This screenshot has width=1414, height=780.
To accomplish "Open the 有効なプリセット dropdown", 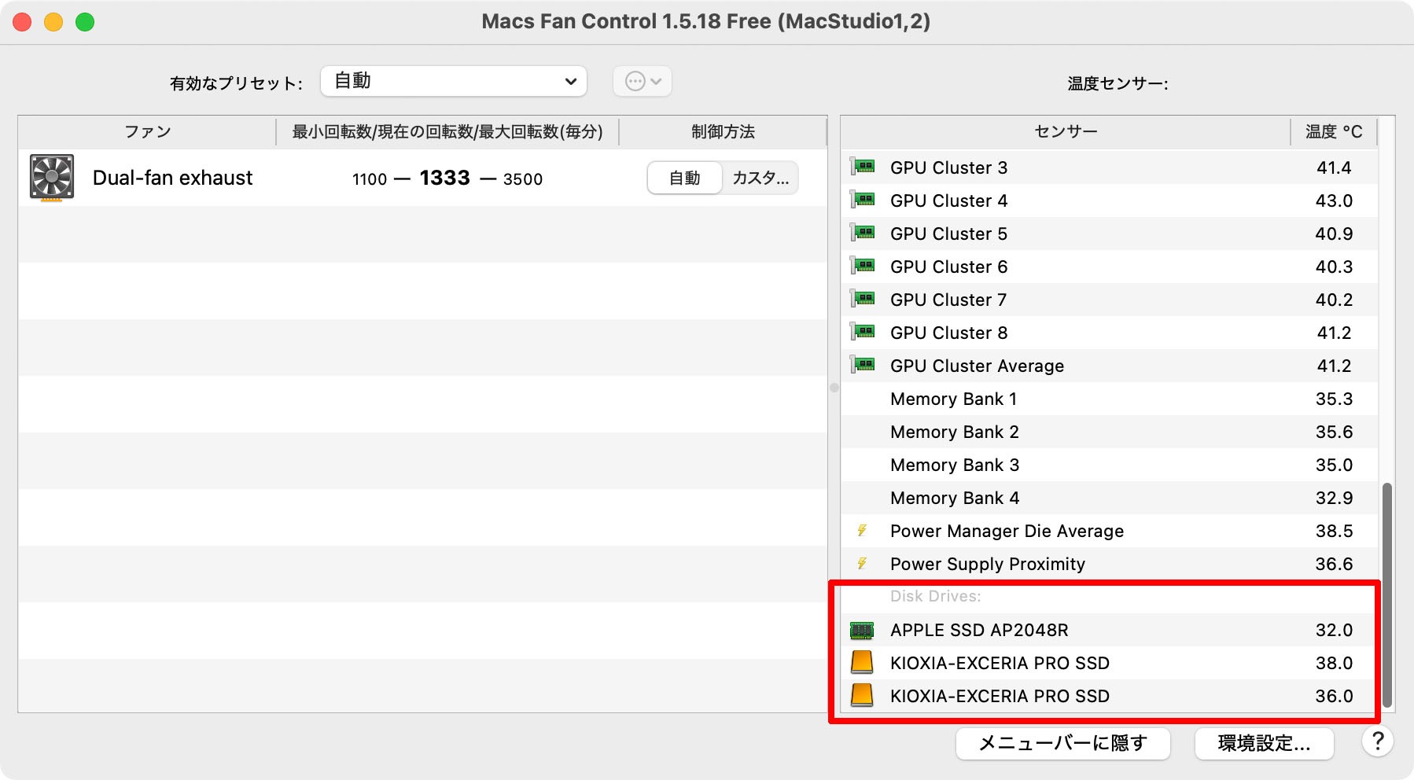I will (x=453, y=79).
